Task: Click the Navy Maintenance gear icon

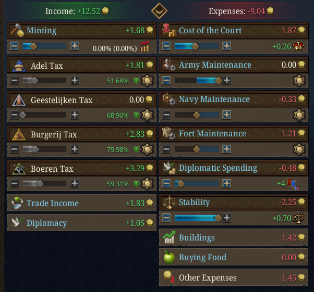Action: (x=299, y=115)
